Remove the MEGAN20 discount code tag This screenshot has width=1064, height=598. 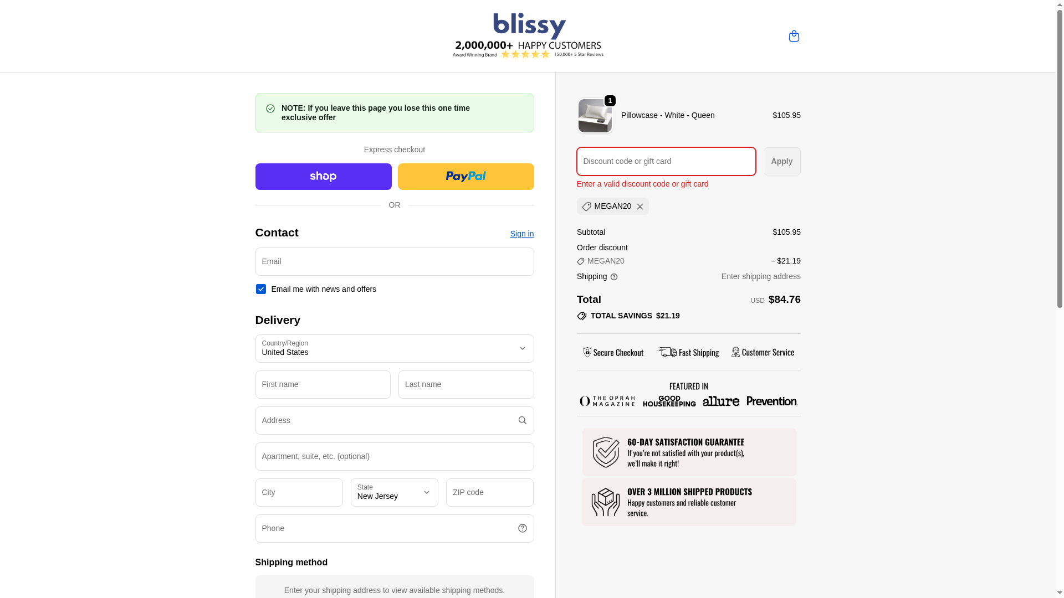pyautogui.click(x=640, y=207)
